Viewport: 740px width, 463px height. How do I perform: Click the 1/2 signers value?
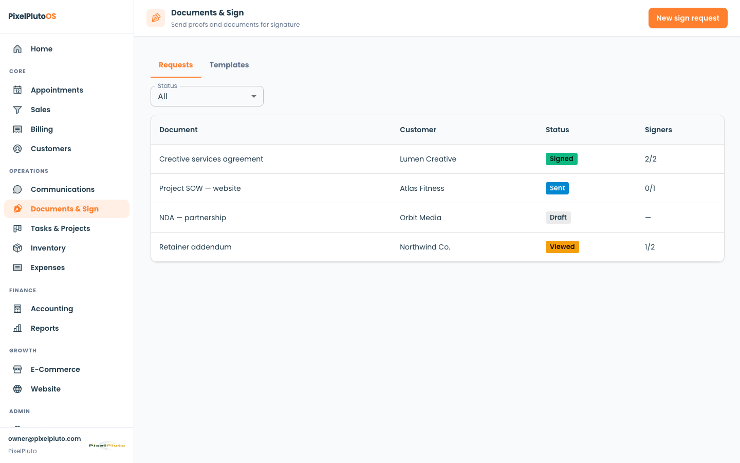650,247
